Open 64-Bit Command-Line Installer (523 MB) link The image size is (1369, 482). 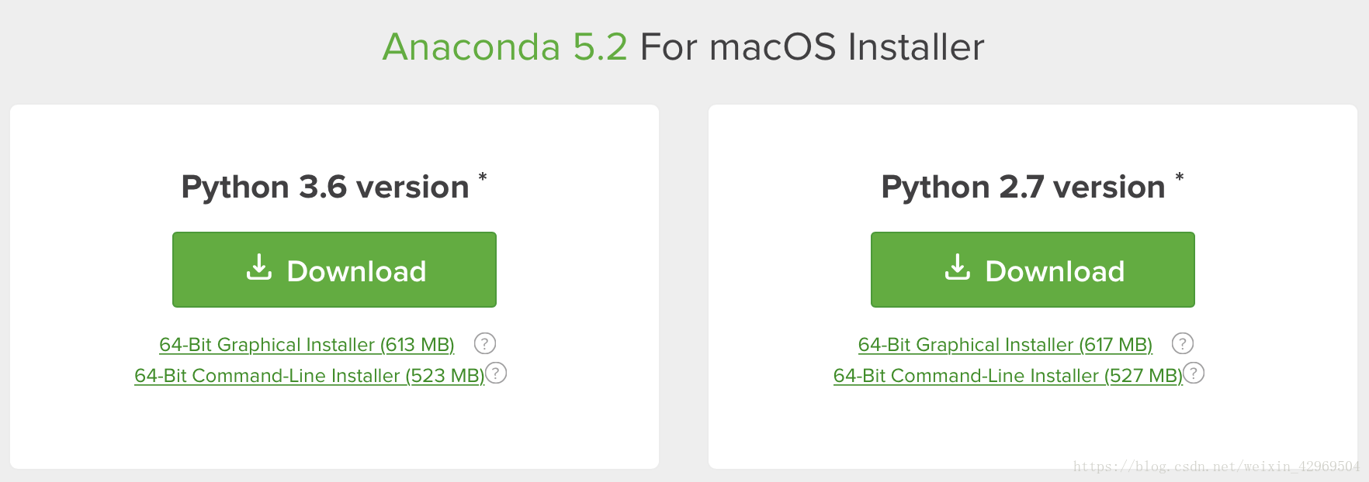pyautogui.click(x=309, y=376)
